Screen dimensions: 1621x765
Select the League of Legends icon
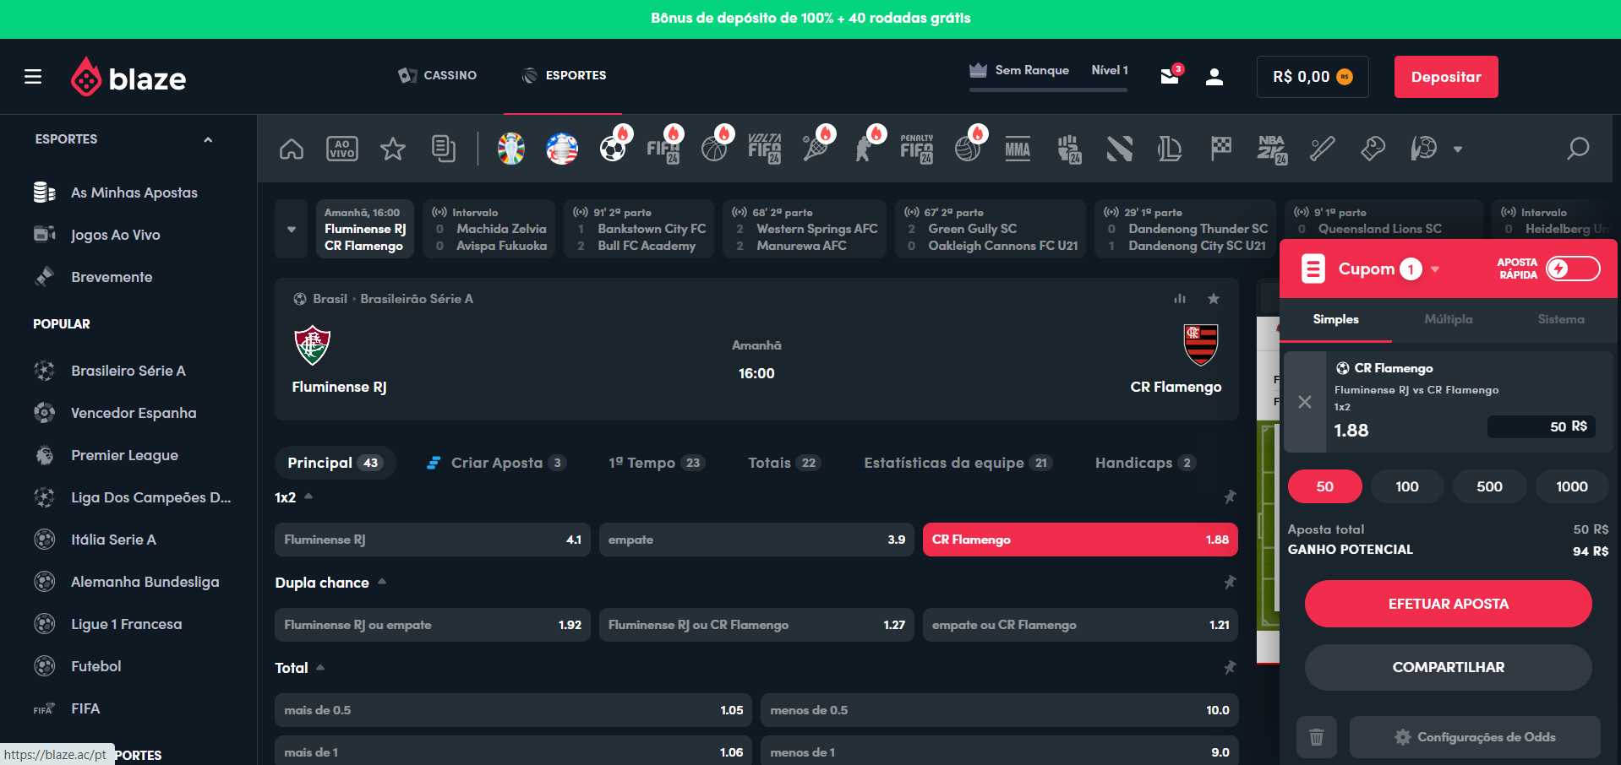1170,149
